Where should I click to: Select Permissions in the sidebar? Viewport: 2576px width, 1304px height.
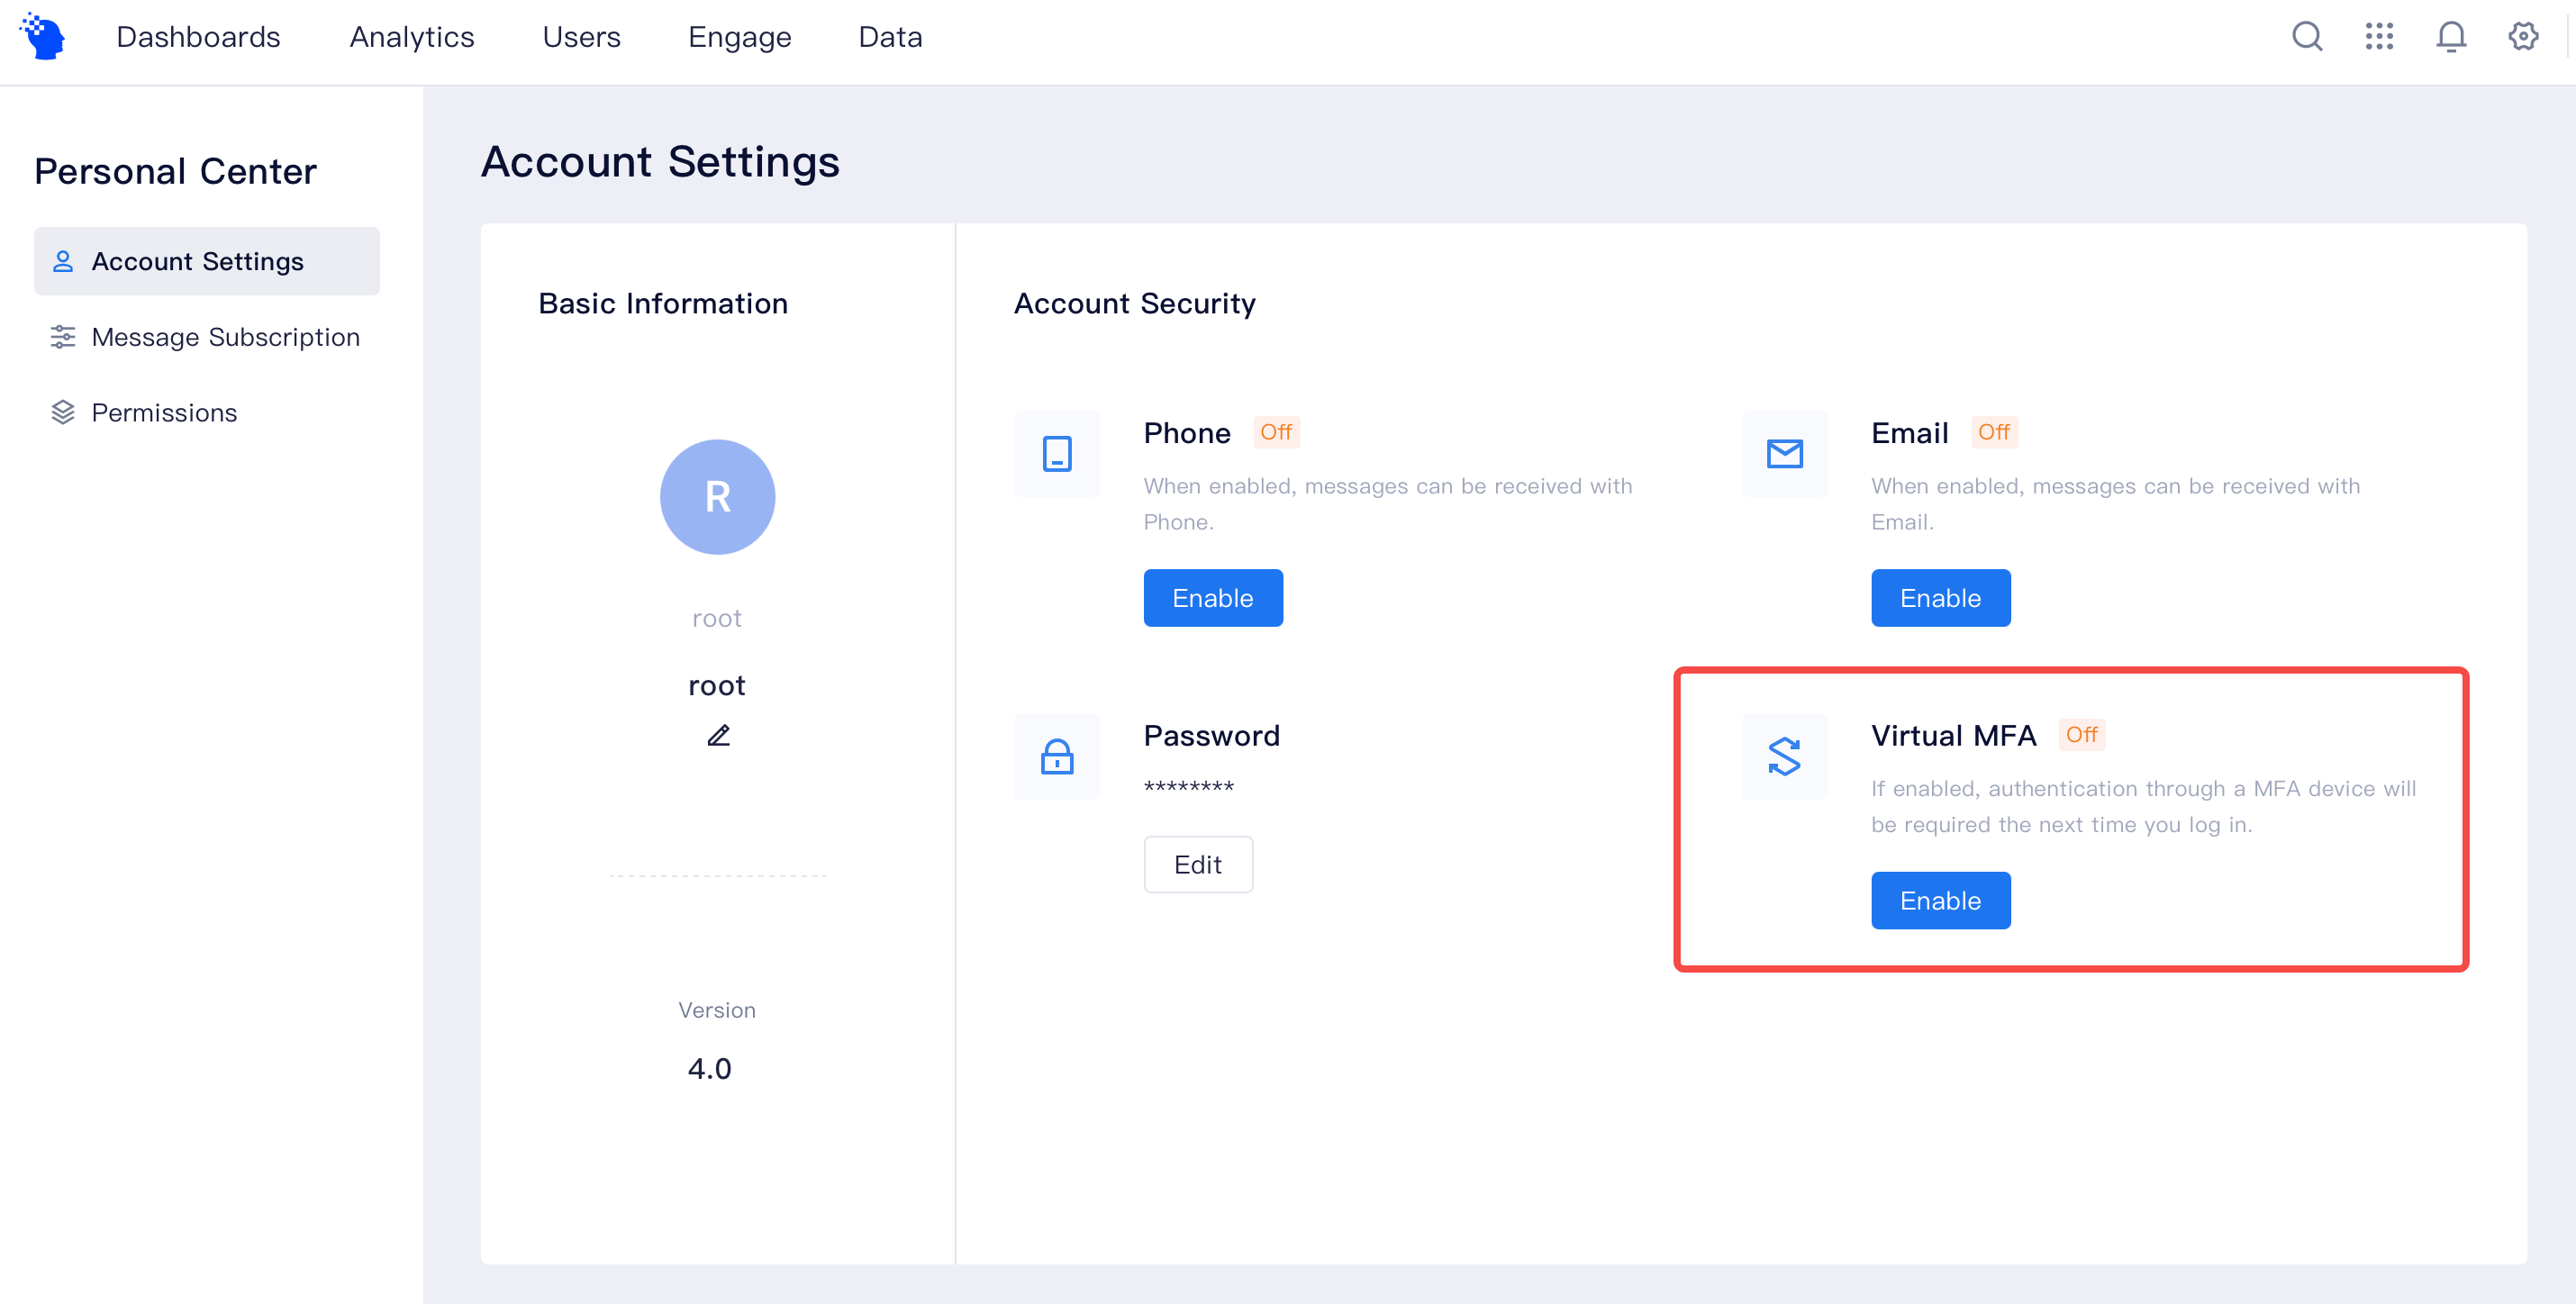[x=207, y=413]
